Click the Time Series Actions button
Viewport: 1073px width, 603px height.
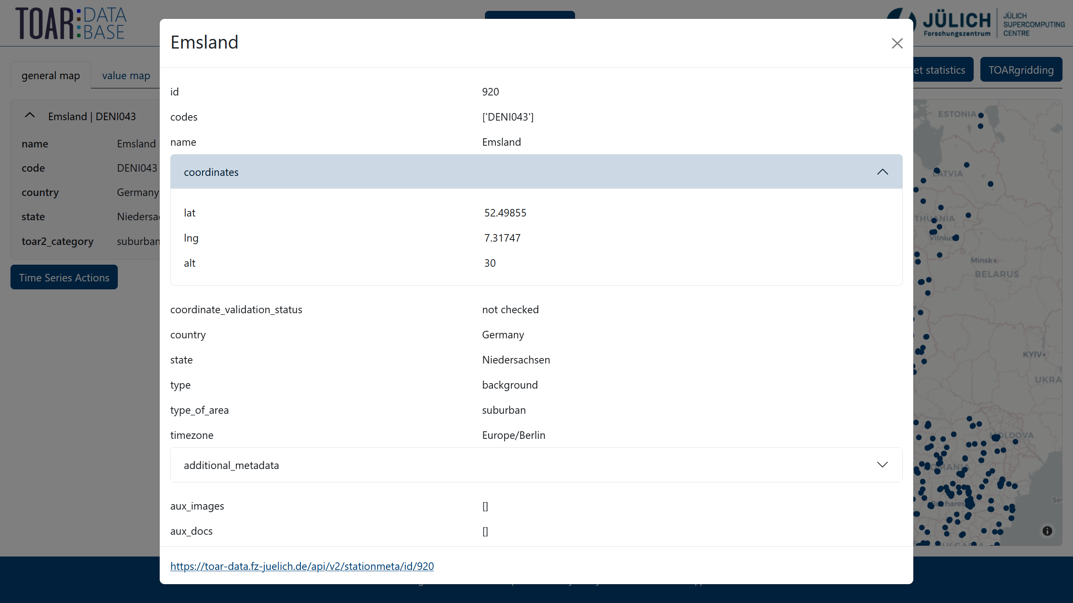(x=64, y=277)
